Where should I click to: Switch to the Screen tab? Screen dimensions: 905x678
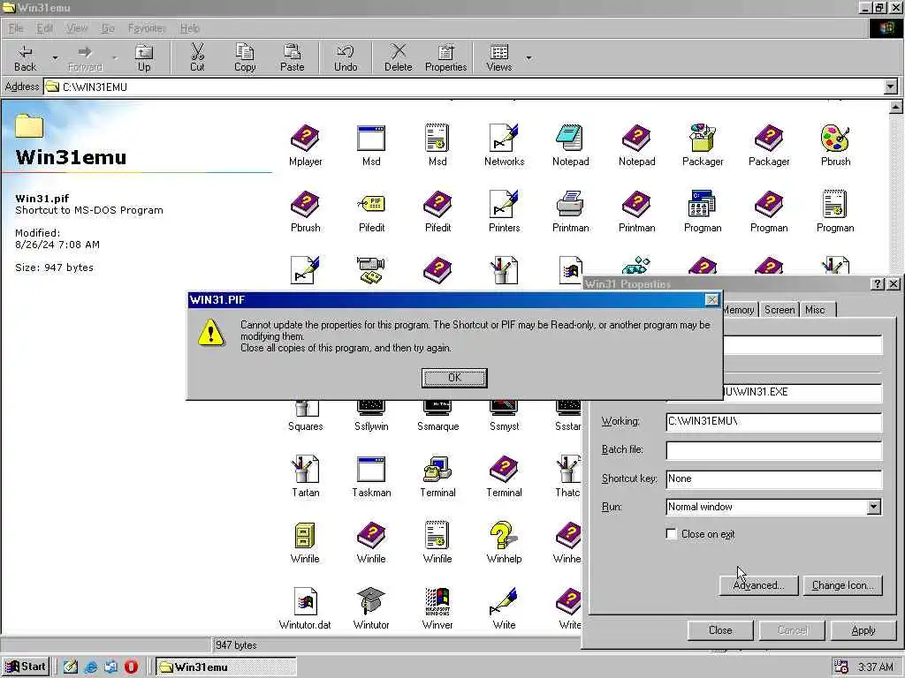click(780, 310)
